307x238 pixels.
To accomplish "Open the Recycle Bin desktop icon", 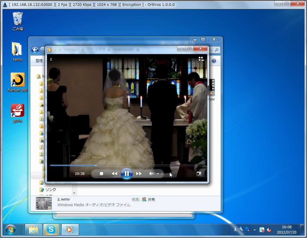I will click(18, 21).
